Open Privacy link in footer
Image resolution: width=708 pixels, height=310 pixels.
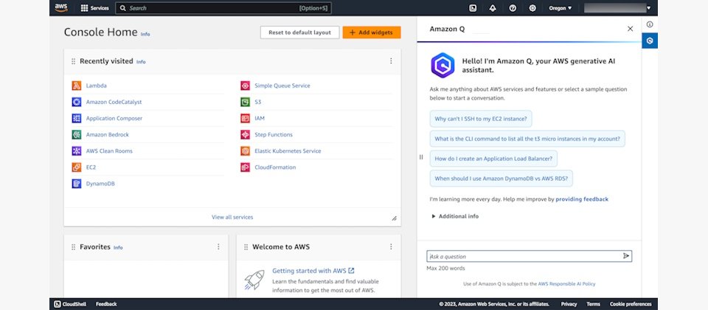tap(569, 304)
